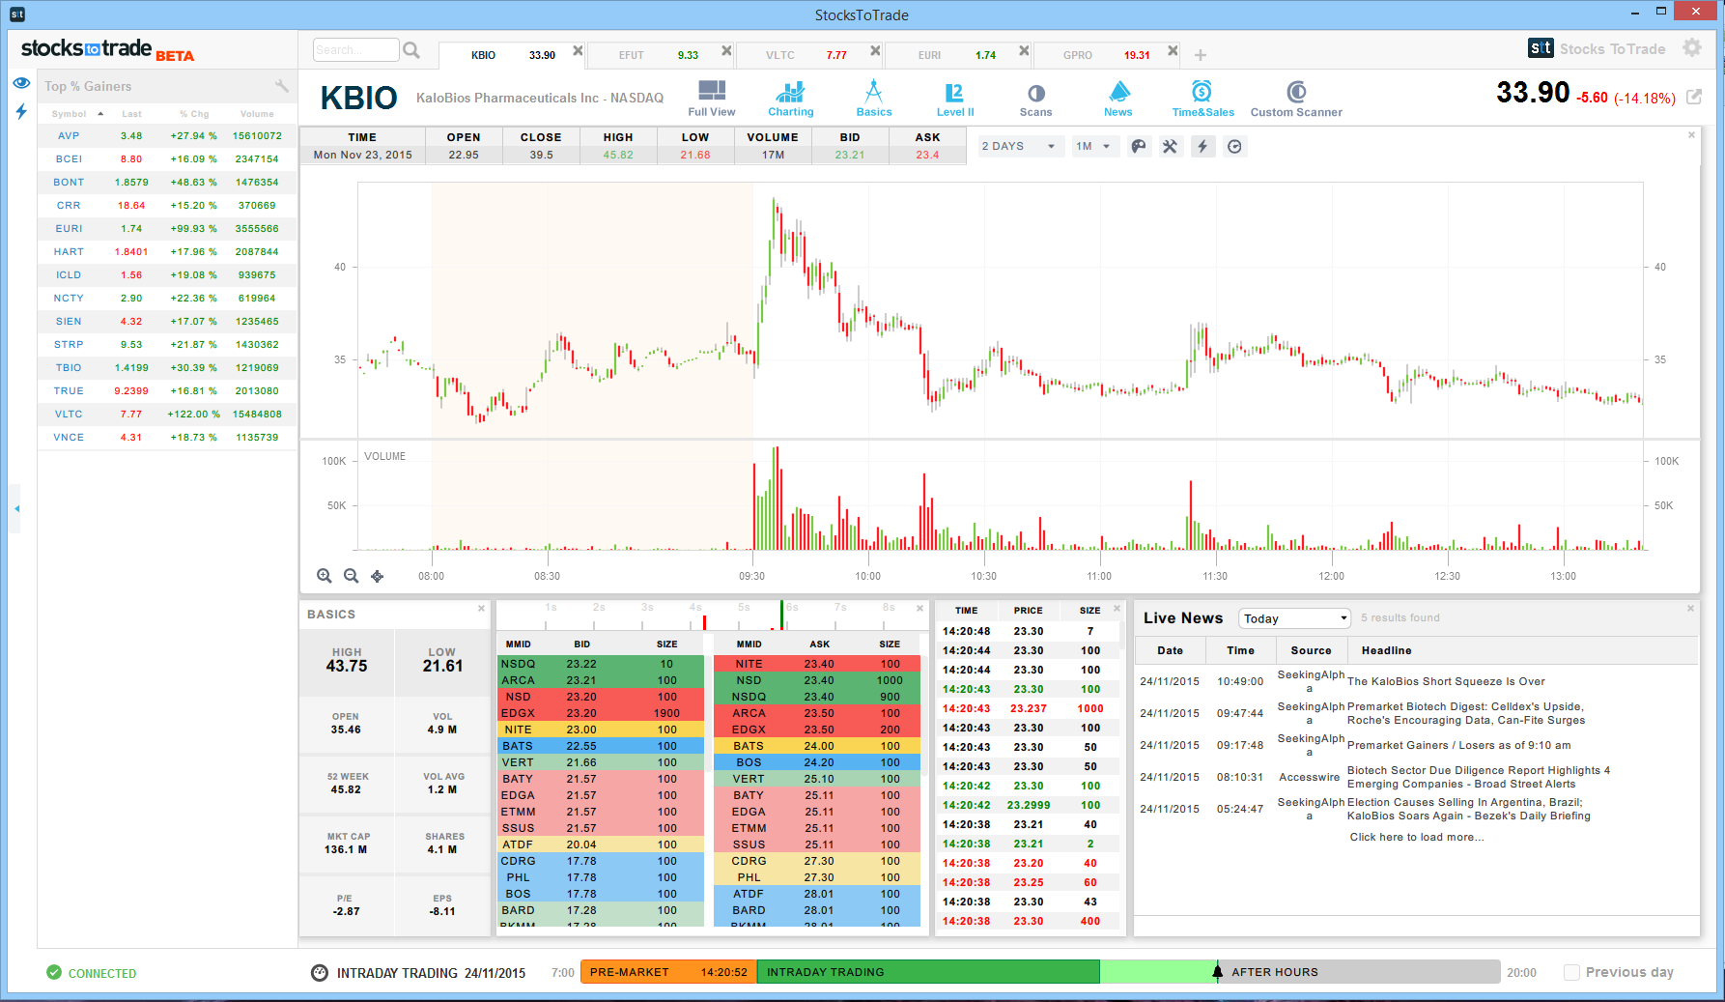The height and width of the screenshot is (1002, 1725).
Task: Close the GPRO tab
Action: tap(1173, 50)
